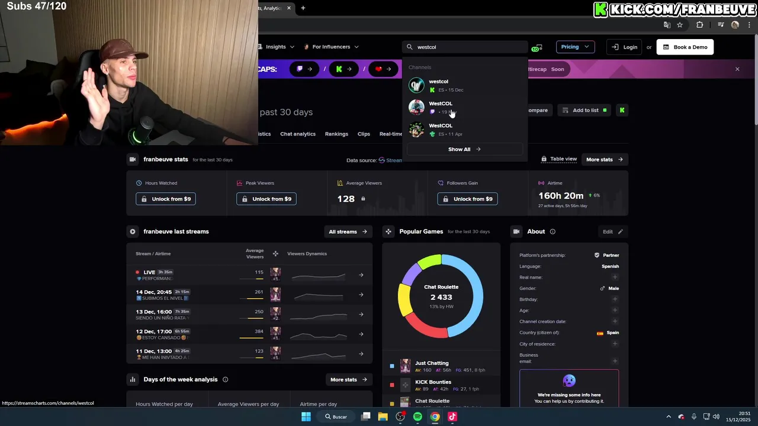Screen dimensions: 758x426
Task: Open the Twitch recap pill in banner
Action: (x=304, y=69)
